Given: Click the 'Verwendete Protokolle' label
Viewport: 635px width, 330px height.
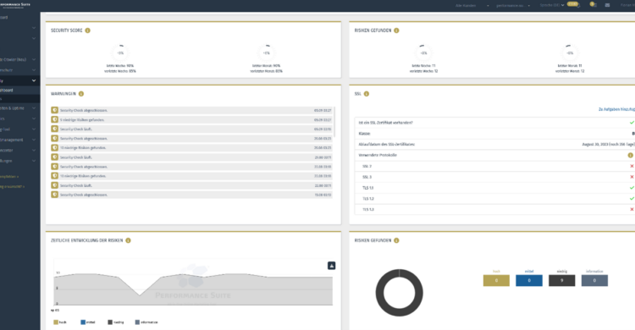Looking at the screenshot, I should [x=378, y=155].
